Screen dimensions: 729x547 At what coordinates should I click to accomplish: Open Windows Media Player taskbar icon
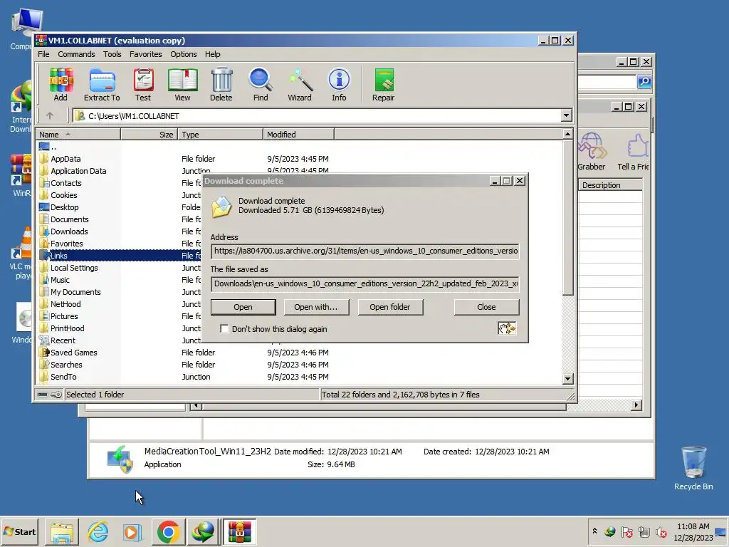pos(133,531)
